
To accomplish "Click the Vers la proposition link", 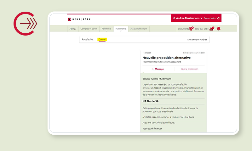I will [x=190, y=69].
